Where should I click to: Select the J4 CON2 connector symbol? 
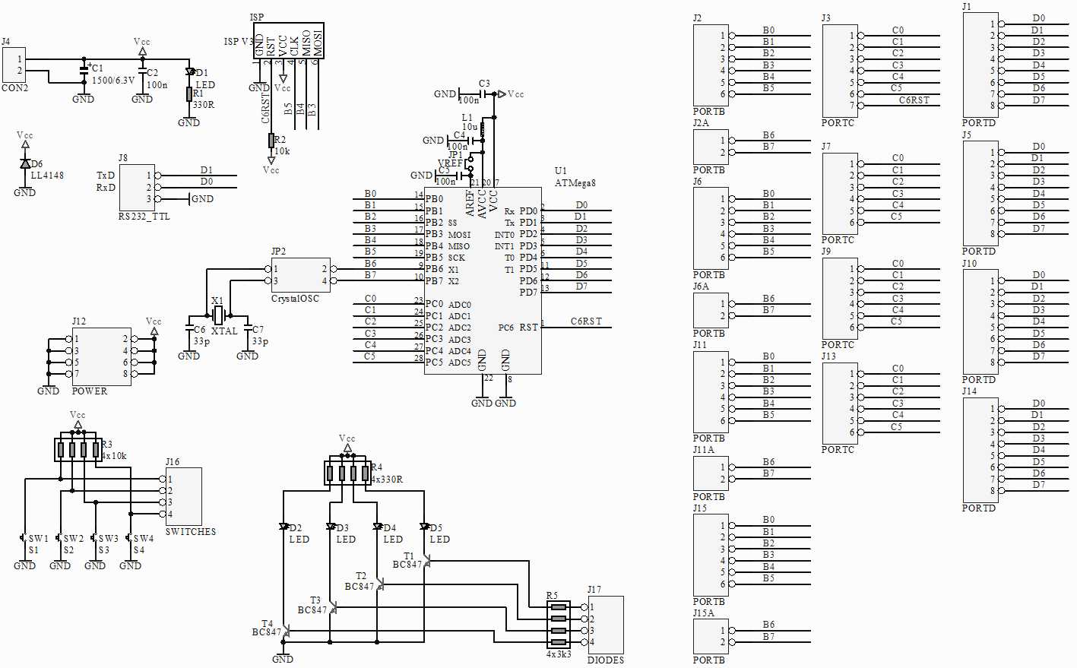14,65
